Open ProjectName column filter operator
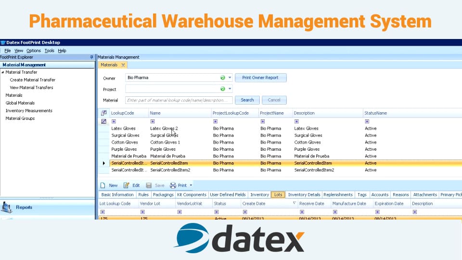Image resolution: width=462 pixels, height=260 pixels. (x=263, y=121)
